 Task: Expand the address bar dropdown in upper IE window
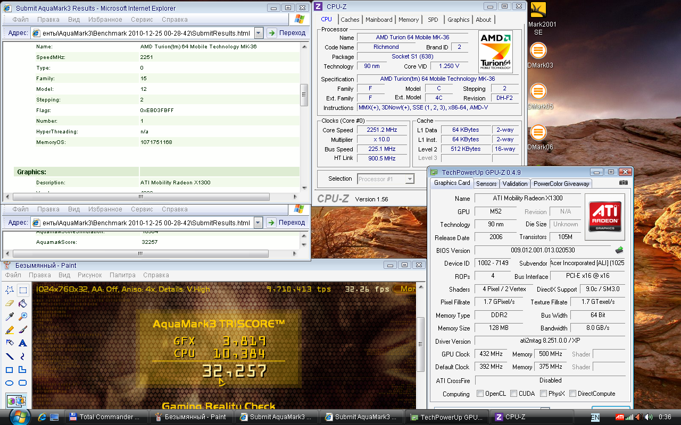pyautogui.click(x=259, y=33)
